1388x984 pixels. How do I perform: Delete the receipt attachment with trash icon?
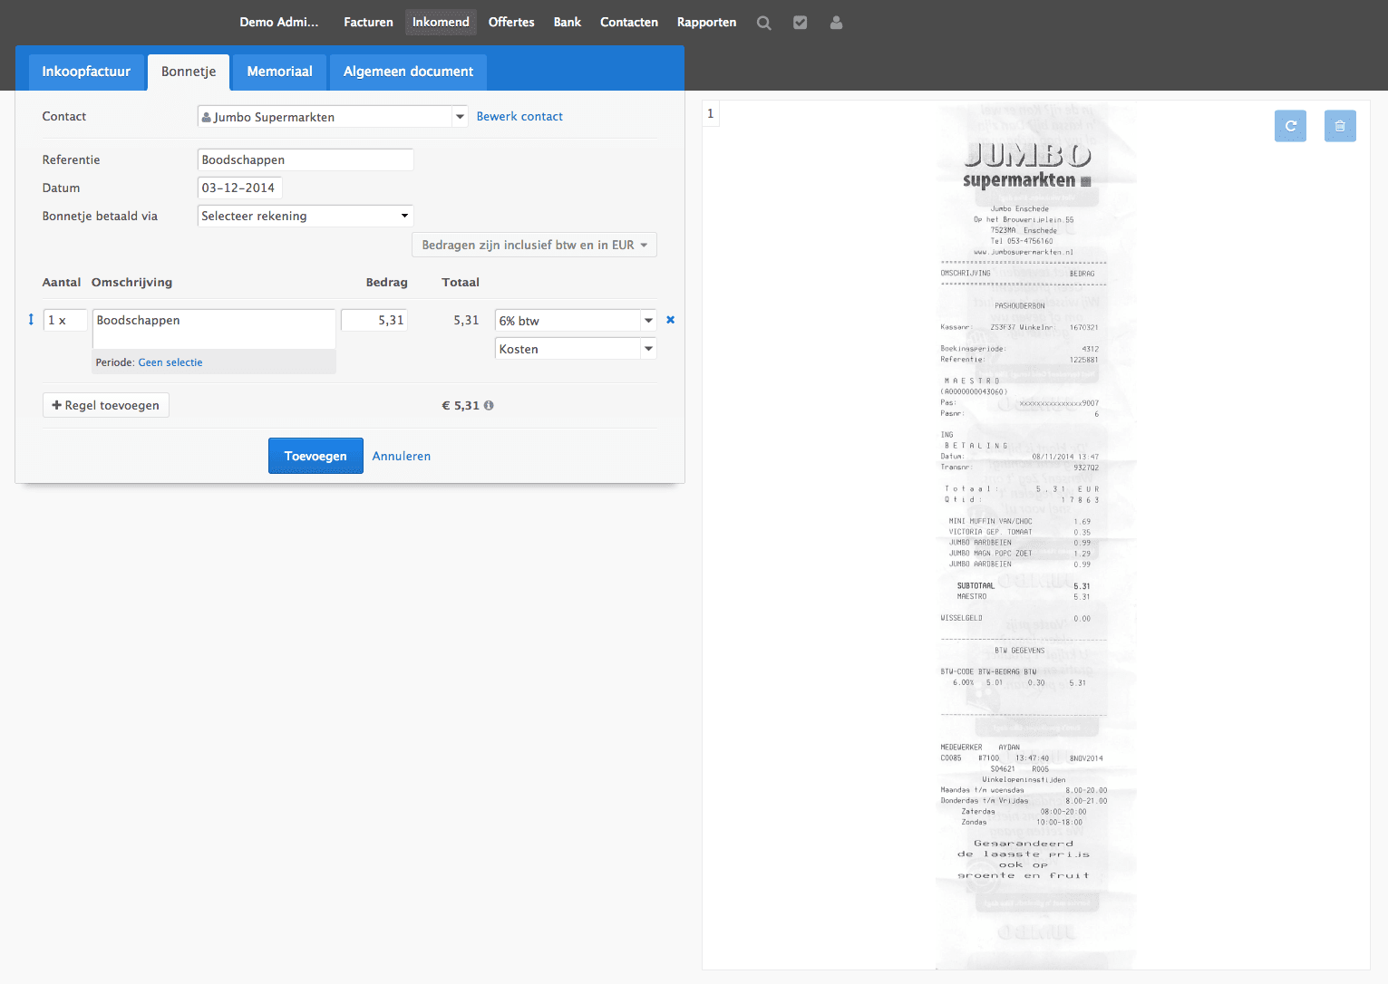(x=1340, y=126)
